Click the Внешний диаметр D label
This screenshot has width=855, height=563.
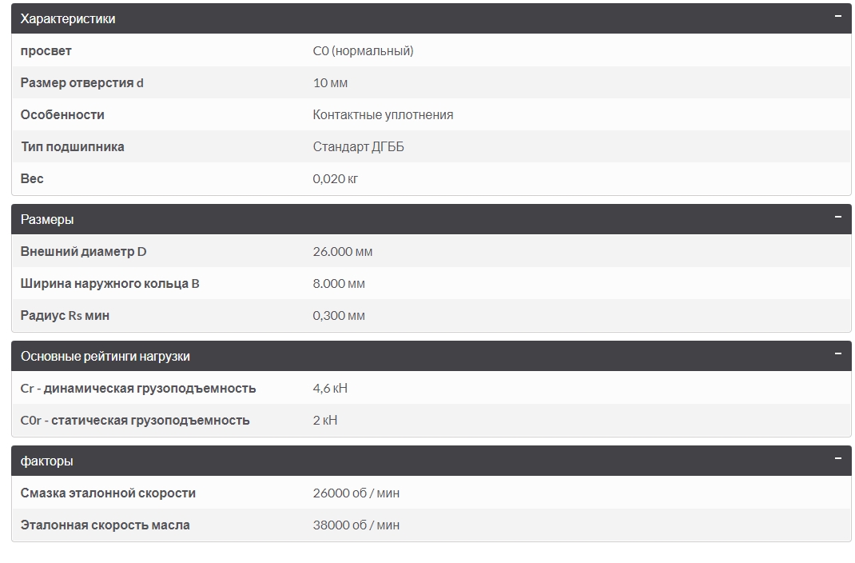click(x=84, y=252)
